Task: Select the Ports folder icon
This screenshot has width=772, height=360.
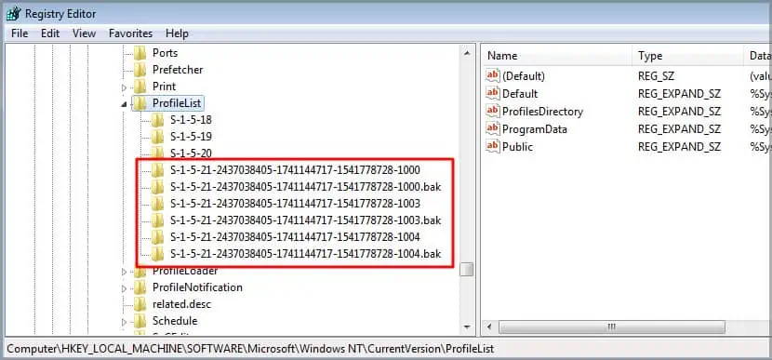Action: click(140, 53)
